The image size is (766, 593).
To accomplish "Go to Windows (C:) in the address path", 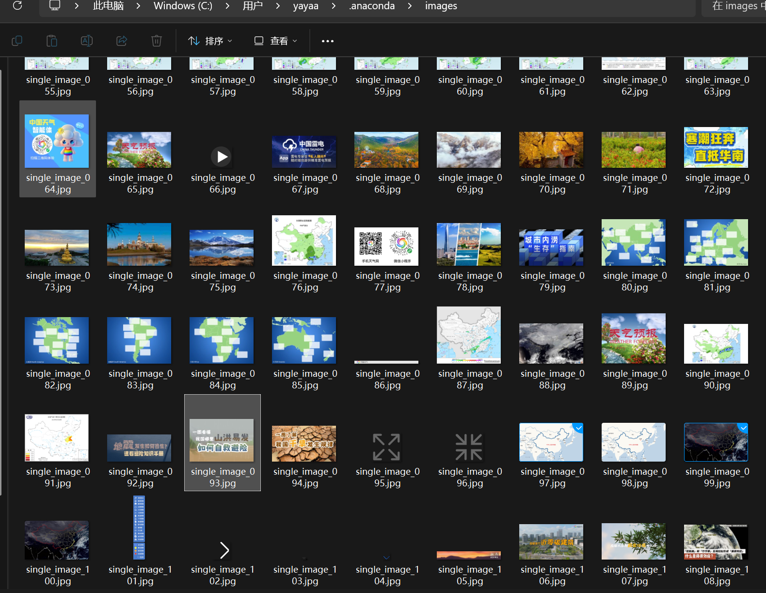I will tap(183, 6).
